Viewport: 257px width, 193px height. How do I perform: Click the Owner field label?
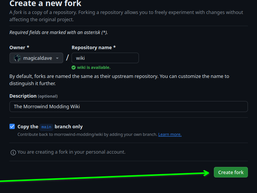(x=19, y=48)
